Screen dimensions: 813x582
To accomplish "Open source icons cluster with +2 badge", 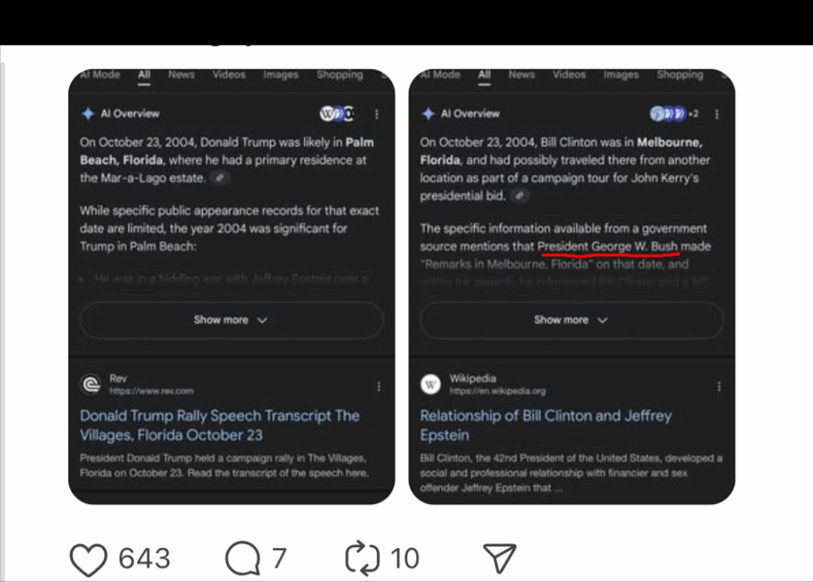I will (674, 114).
